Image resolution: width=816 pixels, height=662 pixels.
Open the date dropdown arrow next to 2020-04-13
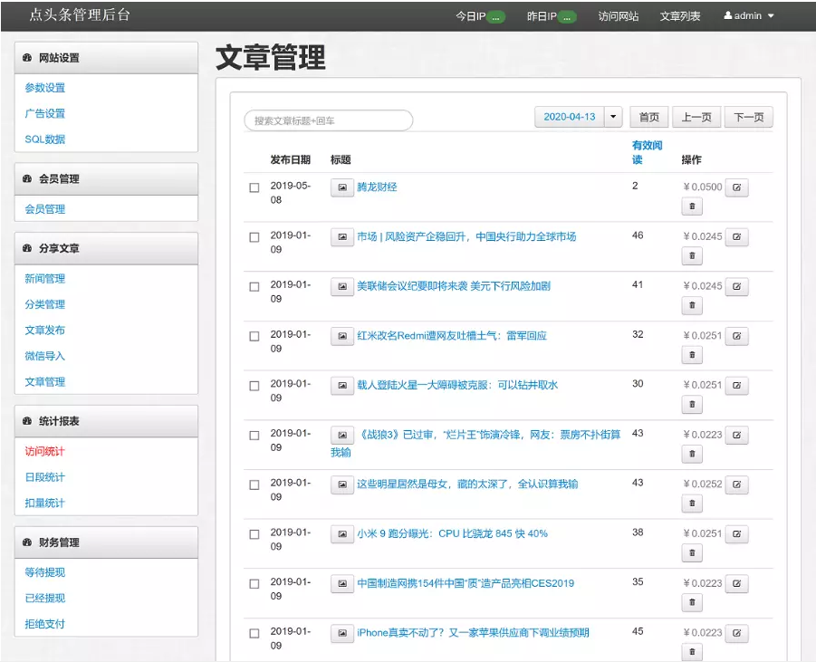point(614,117)
